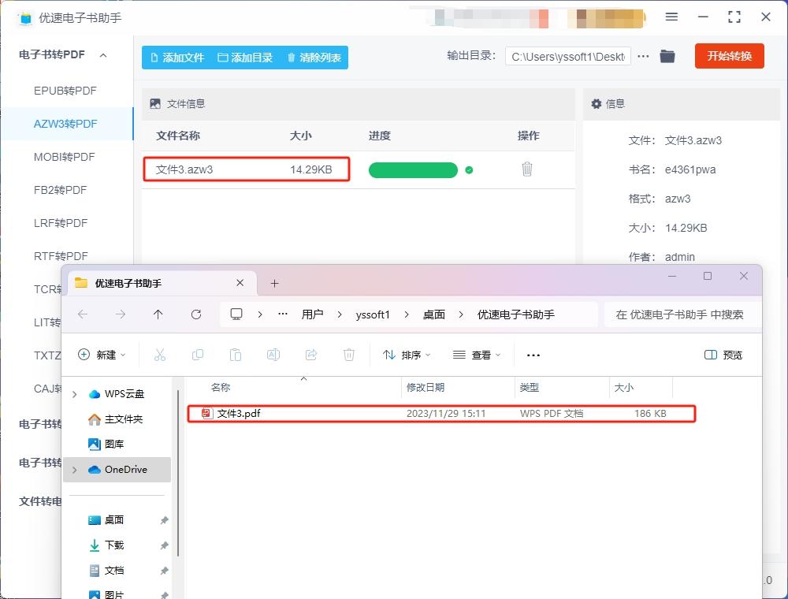Click the green progress bar of 文件3.azw3

[413, 169]
